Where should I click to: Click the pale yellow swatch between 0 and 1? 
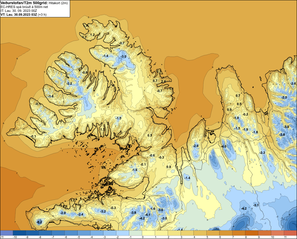[148, 233]
